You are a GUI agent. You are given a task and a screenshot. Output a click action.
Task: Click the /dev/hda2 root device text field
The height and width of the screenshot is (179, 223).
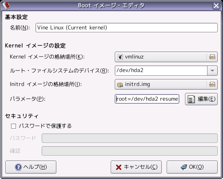[161, 70]
